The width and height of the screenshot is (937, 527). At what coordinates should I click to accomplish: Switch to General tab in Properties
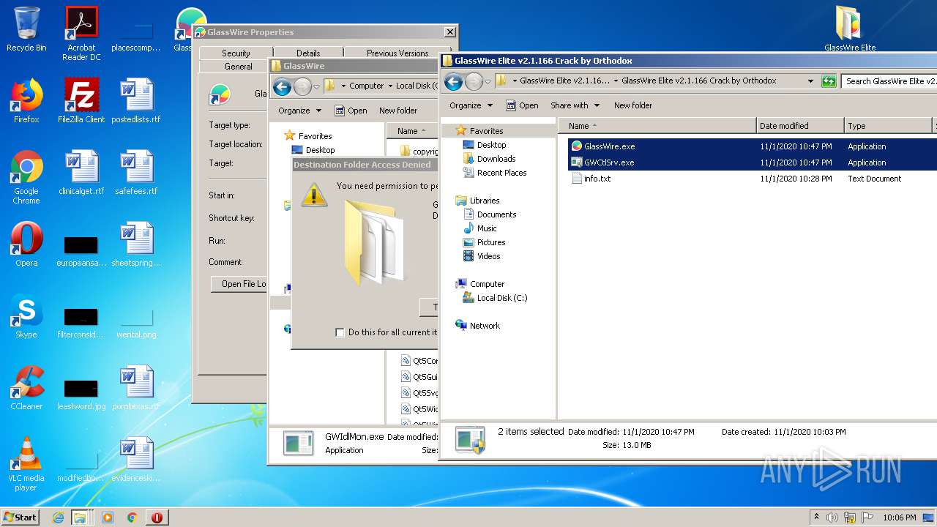(238, 66)
